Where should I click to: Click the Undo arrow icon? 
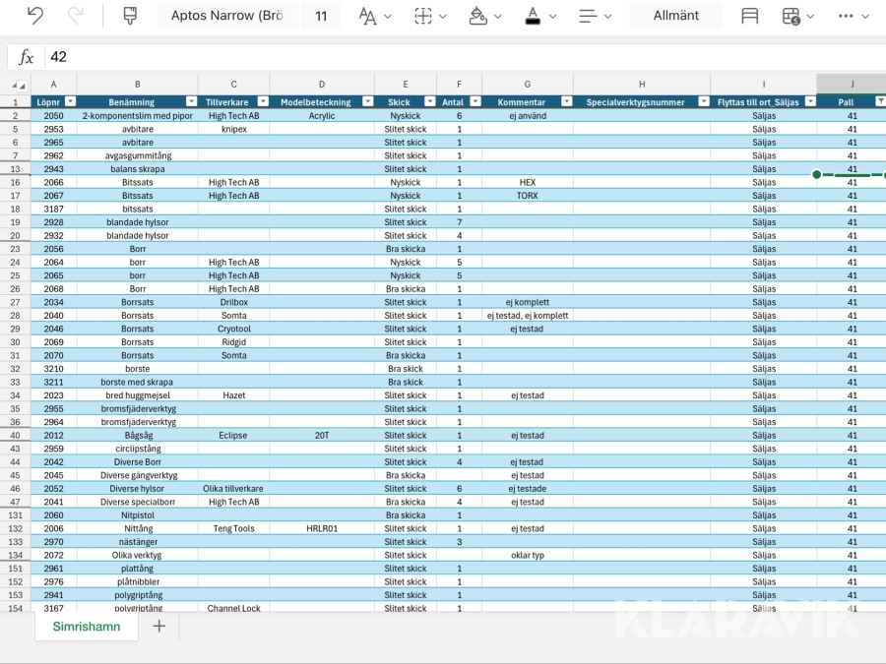point(35,16)
